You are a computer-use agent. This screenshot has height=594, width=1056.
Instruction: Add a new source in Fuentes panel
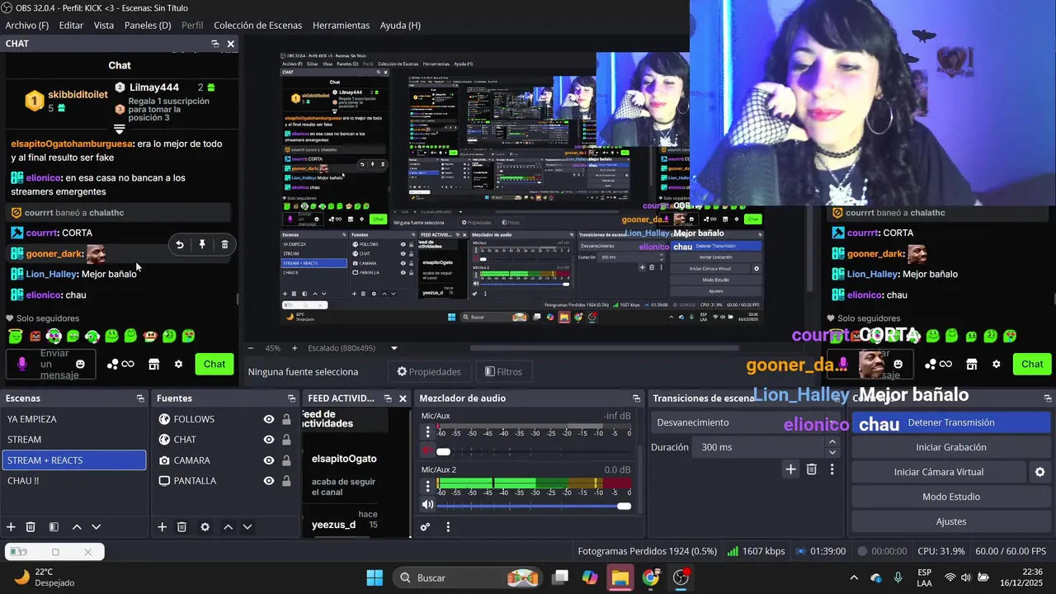(x=162, y=527)
